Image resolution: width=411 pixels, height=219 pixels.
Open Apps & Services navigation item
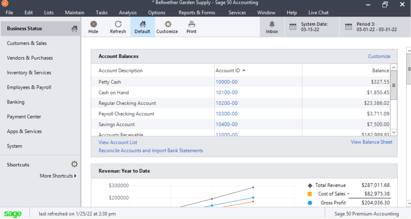pyautogui.click(x=24, y=131)
